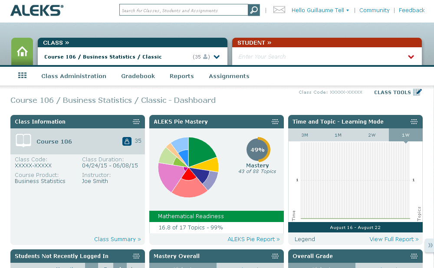The width and height of the screenshot is (434, 268).
Task: Open the Class Administration menu
Action: pos(74,76)
